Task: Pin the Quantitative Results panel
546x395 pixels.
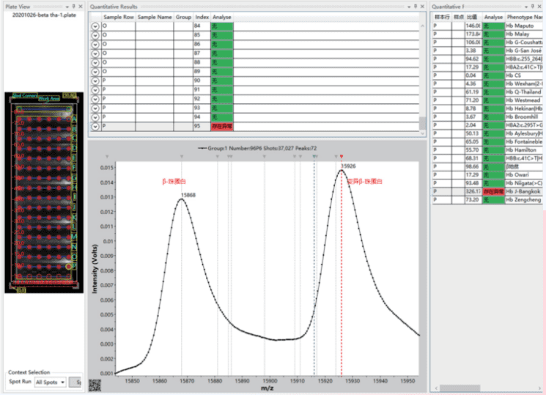Action: [416, 6]
